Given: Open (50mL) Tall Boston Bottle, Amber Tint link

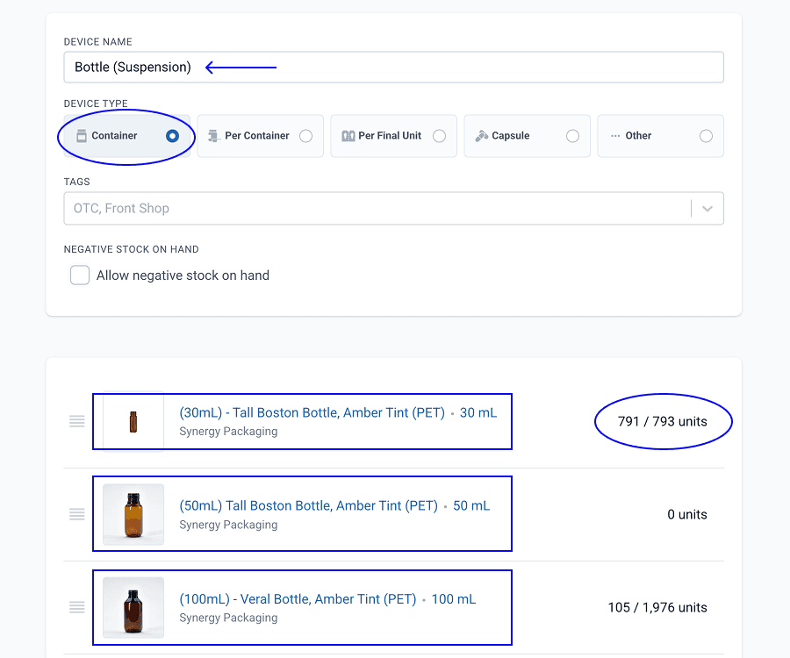Looking at the screenshot, I should click(308, 506).
